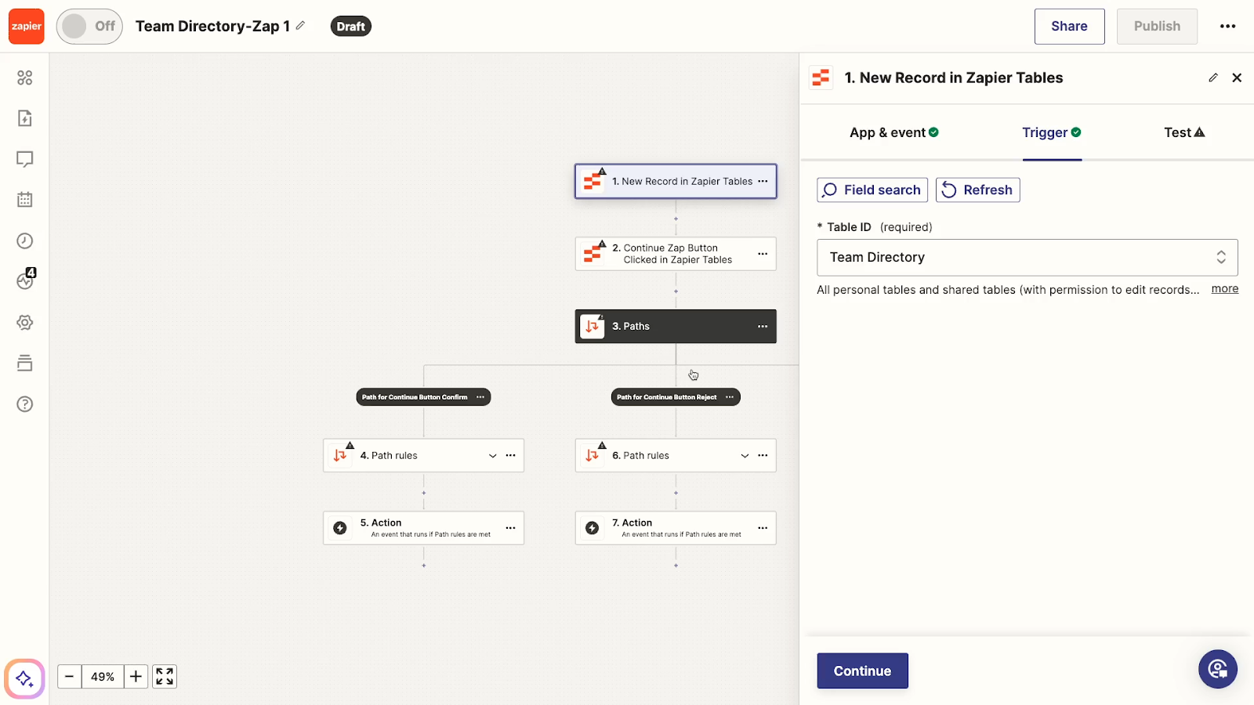
Task: Toggle the Zap On/Off switch
Action: click(x=89, y=27)
